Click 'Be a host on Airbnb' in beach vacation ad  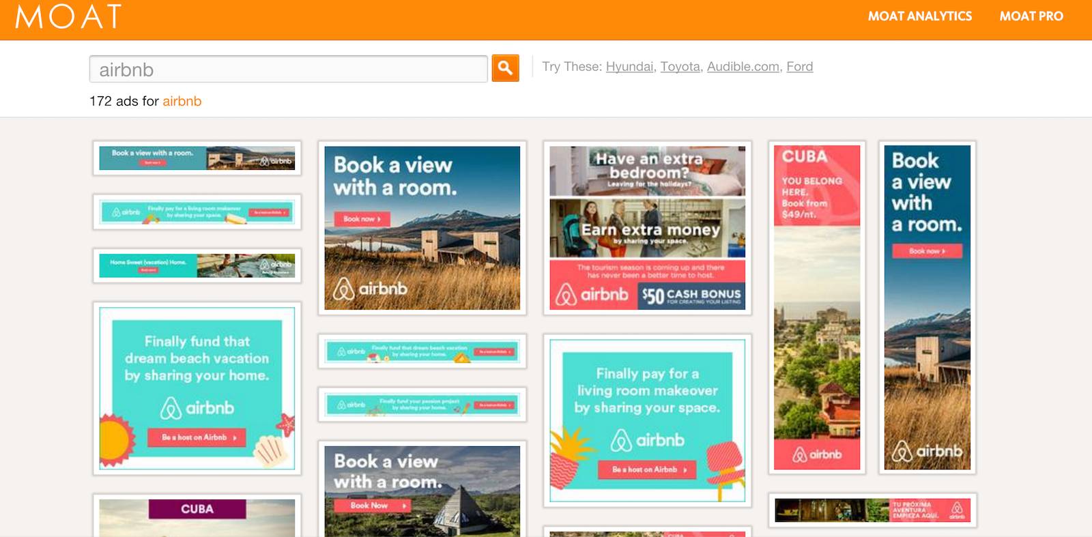pos(197,437)
